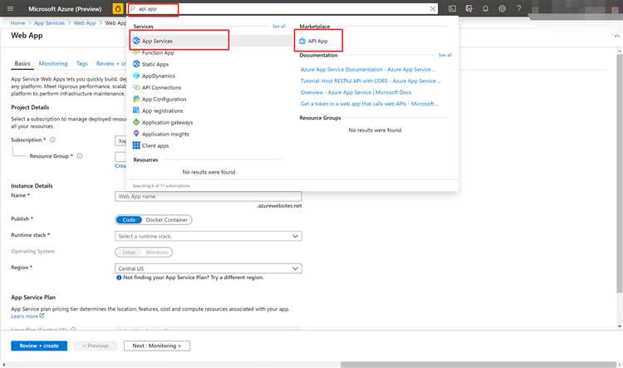Viewport: 623px width, 368px height.
Task: Select Docker Container publish option
Action: click(166, 220)
